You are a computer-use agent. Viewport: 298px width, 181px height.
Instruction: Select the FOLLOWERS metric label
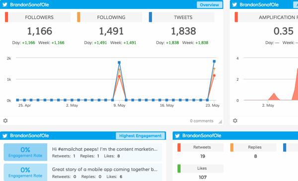point(39,17)
